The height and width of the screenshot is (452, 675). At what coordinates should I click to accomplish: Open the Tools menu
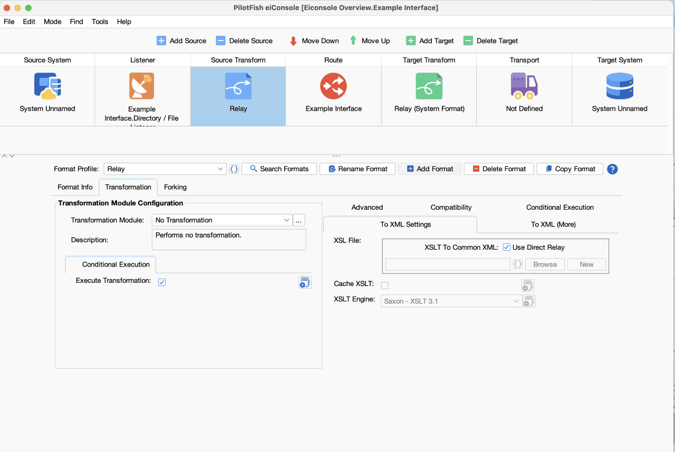(100, 22)
